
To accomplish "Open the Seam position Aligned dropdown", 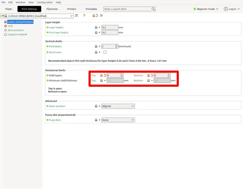I will 118,106.
